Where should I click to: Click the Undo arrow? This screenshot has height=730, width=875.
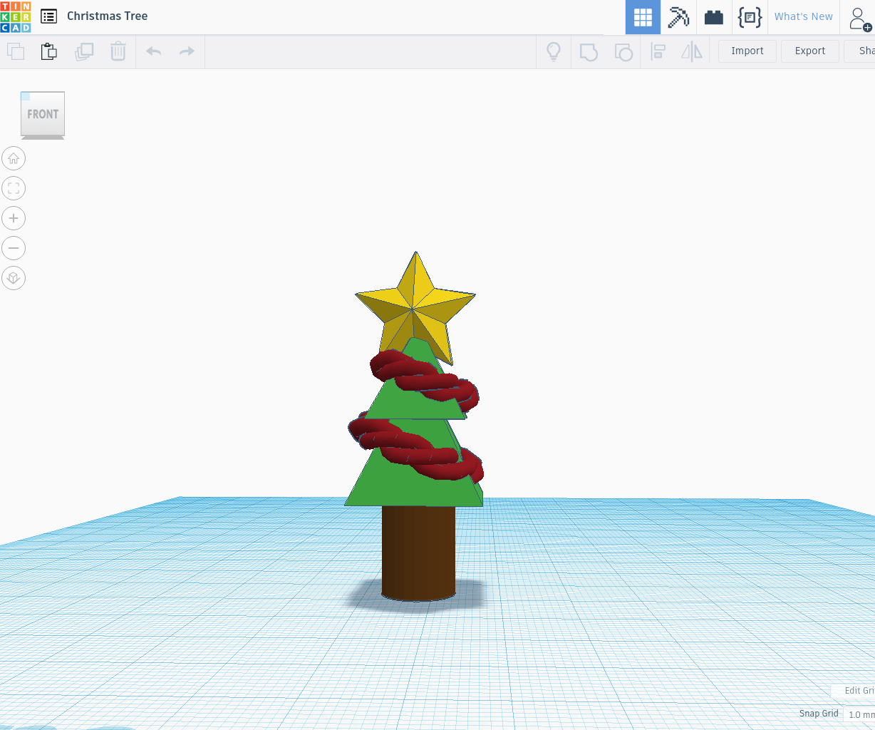[153, 51]
